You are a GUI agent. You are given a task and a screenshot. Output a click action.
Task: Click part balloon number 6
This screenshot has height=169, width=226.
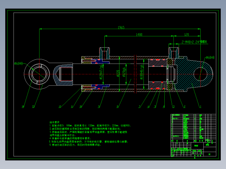tap(148, 107)
